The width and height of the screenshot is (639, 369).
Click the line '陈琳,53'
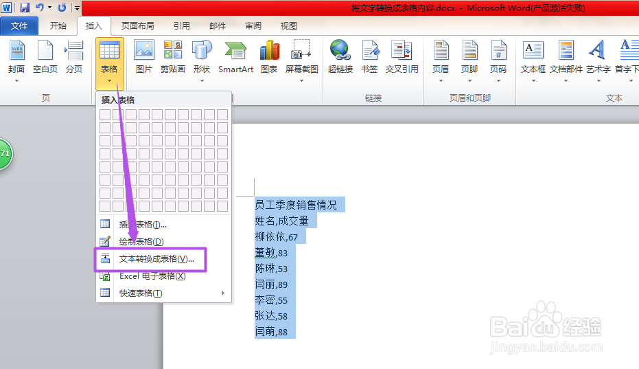coord(271,269)
